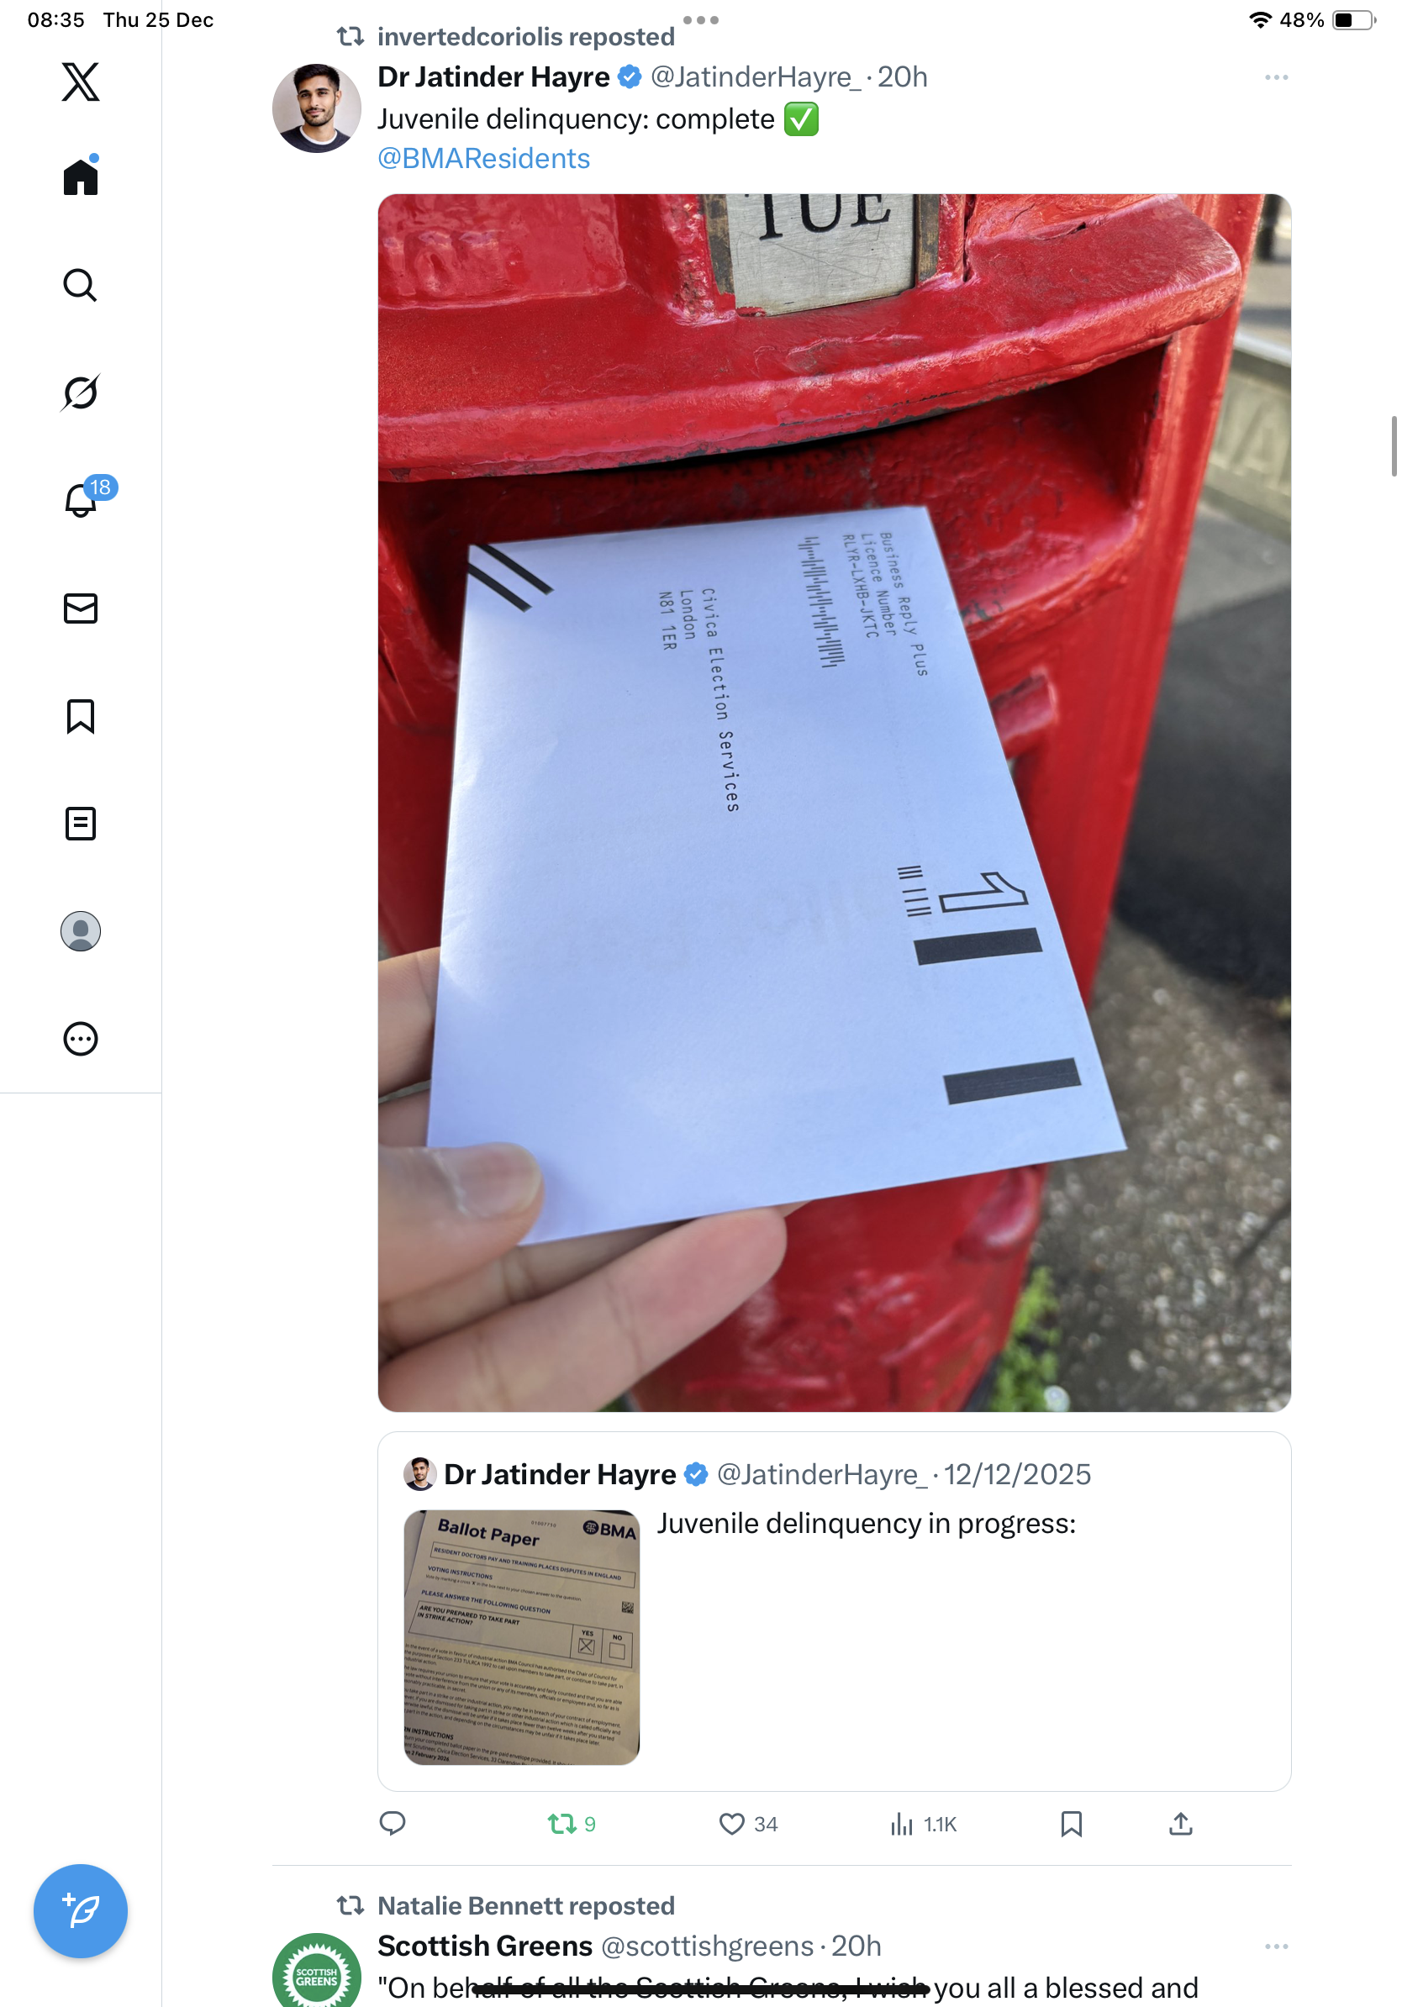Bookmark the Dr Jatinder Hayre post

[x=1071, y=1825]
